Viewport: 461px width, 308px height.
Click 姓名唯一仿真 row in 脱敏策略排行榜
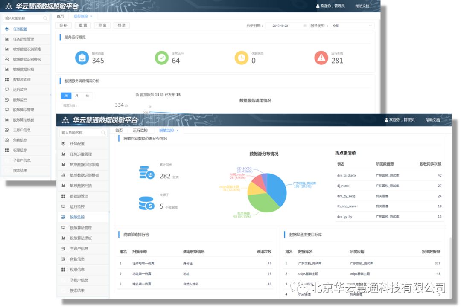coord(195,284)
